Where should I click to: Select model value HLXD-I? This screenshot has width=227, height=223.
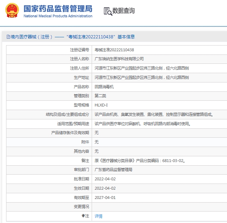[x=101, y=105]
